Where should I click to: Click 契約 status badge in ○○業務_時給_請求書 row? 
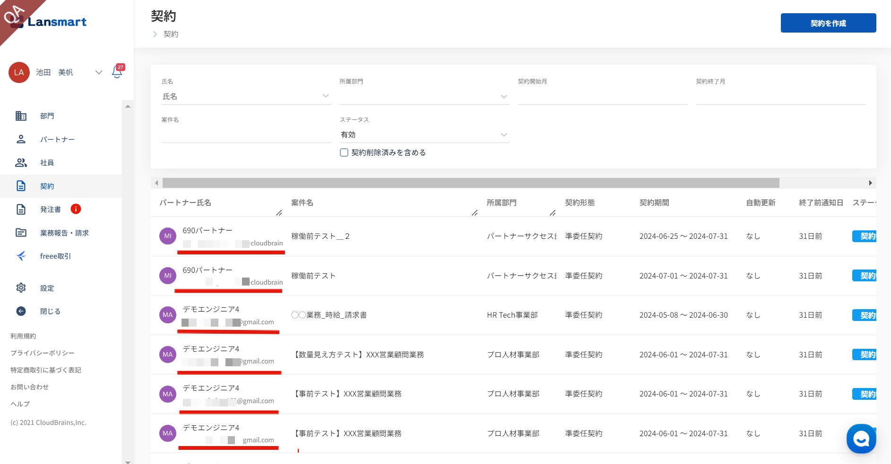point(865,315)
